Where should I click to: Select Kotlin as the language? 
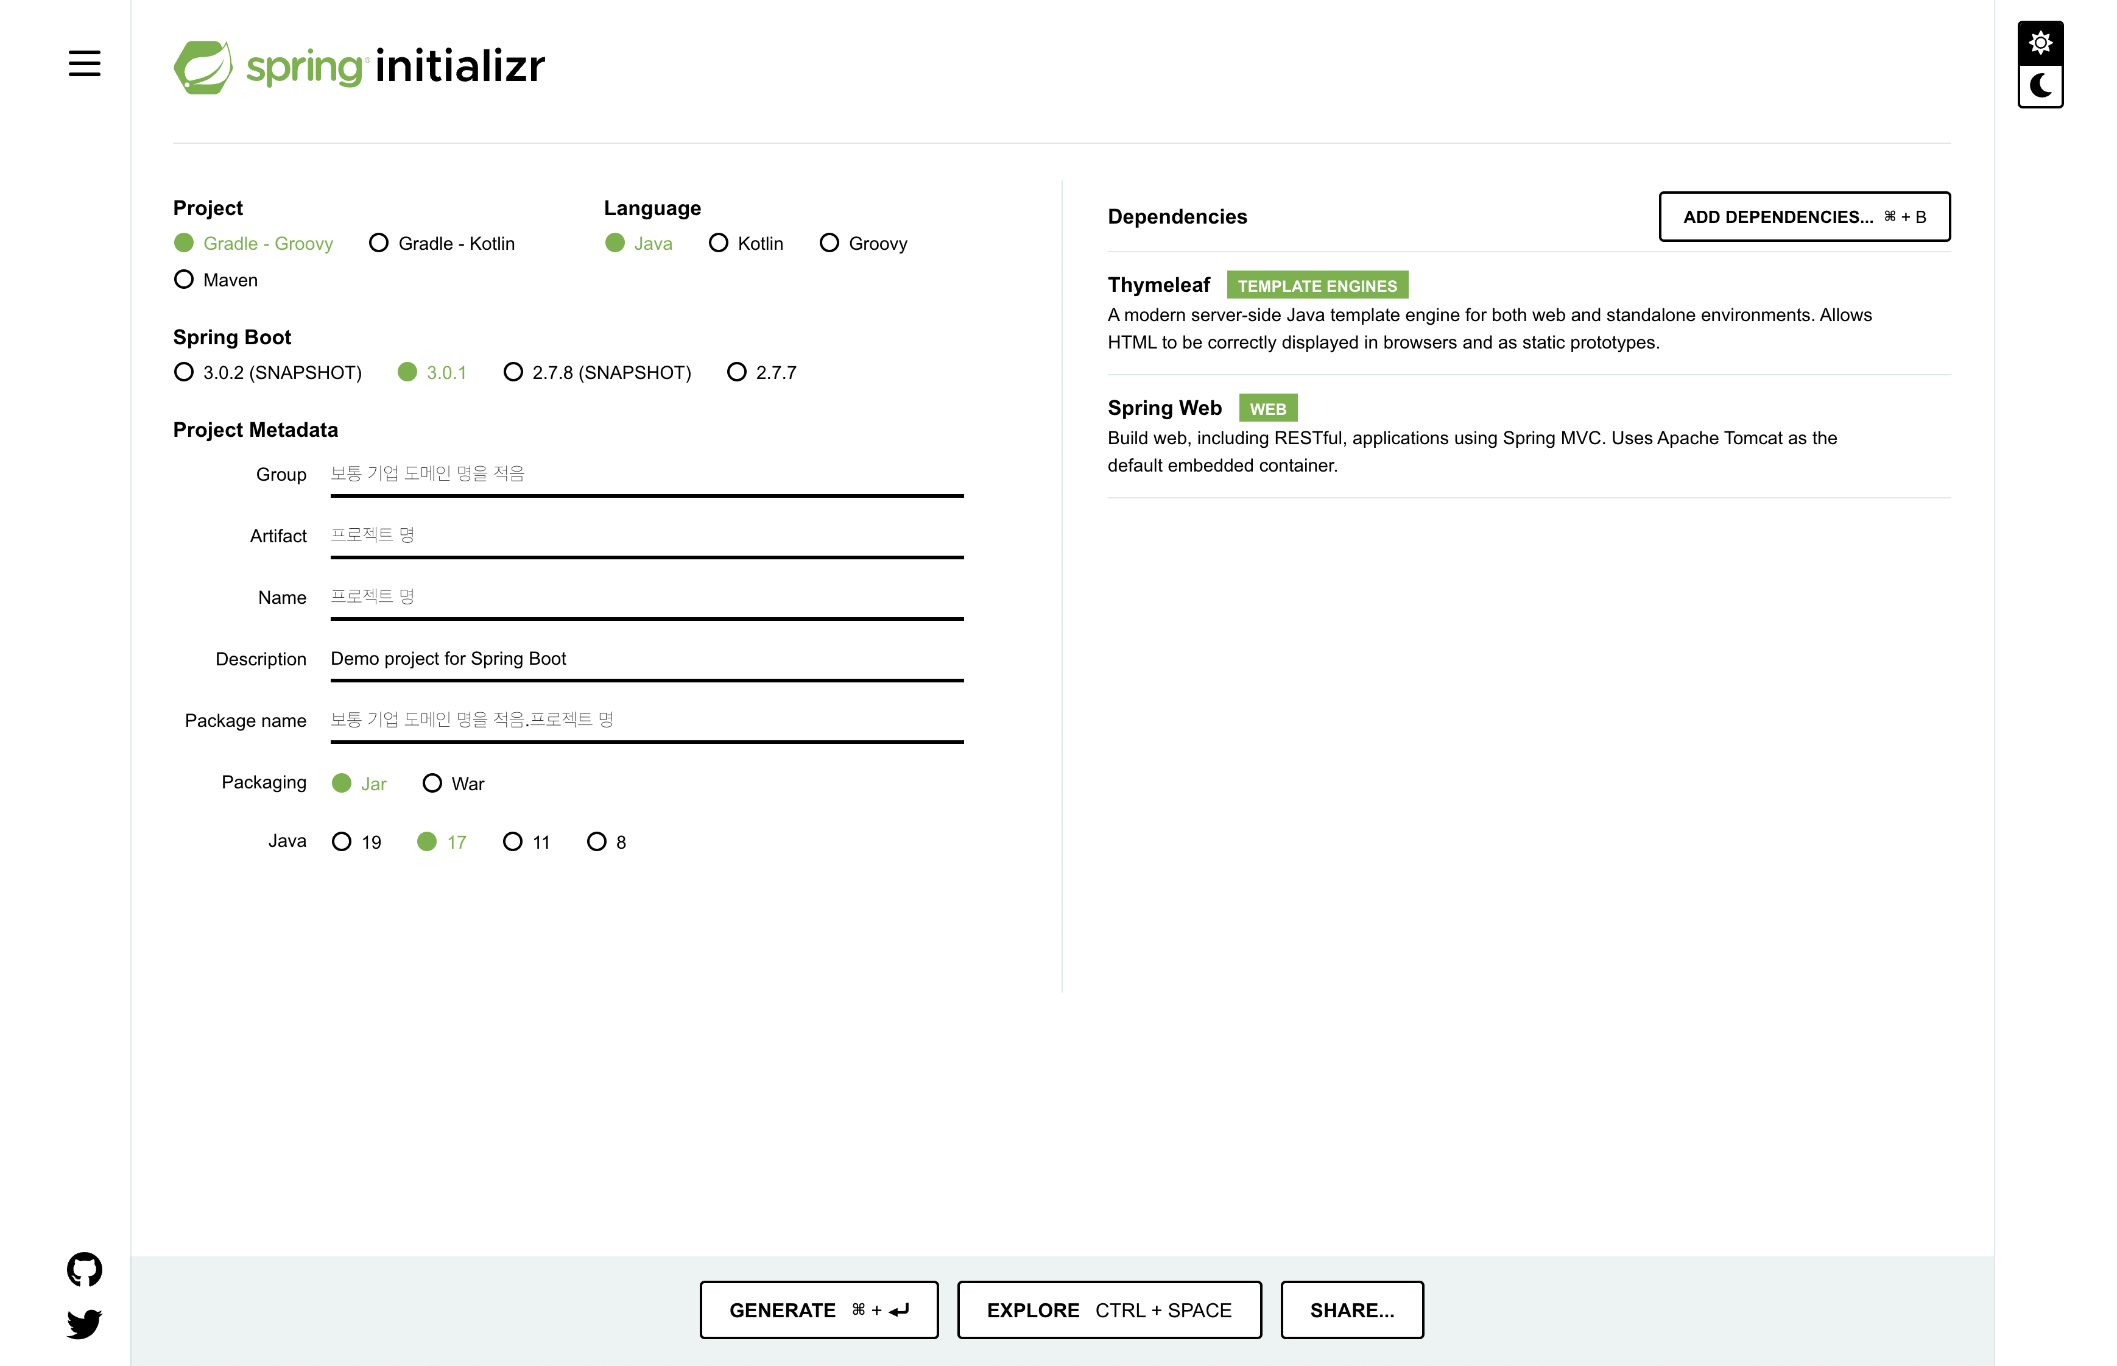[718, 243]
